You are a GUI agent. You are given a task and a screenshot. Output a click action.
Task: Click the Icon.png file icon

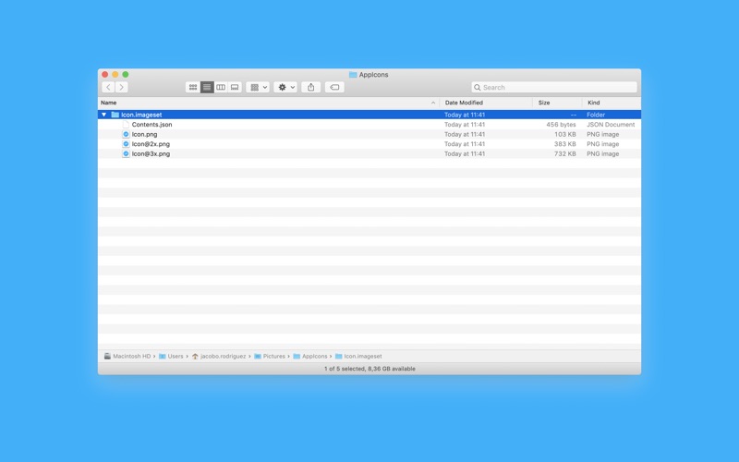[126, 134]
